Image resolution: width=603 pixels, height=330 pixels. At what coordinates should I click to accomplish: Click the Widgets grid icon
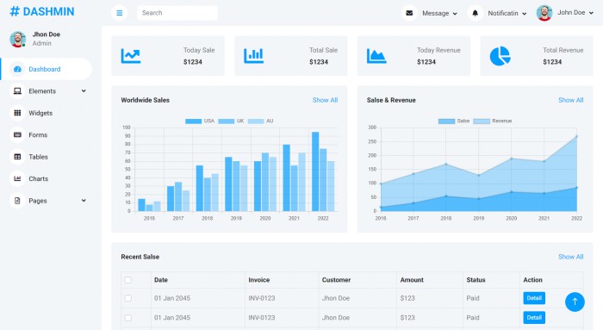[x=17, y=113]
